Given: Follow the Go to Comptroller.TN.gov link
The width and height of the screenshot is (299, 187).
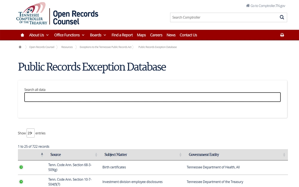Looking at the screenshot, I should click(x=266, y=6).
